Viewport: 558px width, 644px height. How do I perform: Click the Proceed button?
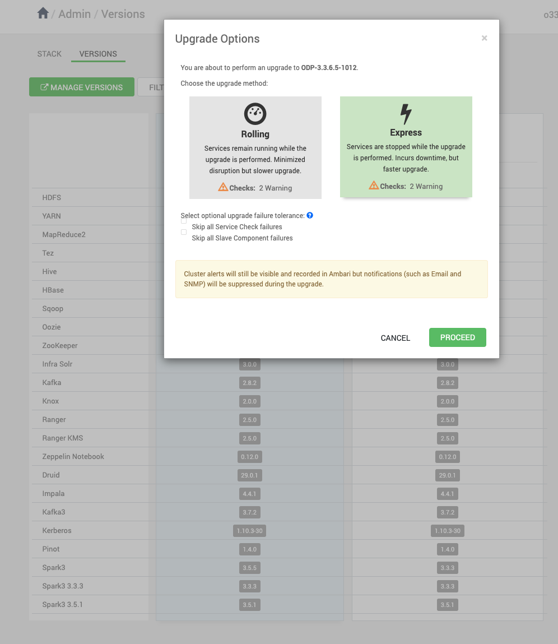457,337
